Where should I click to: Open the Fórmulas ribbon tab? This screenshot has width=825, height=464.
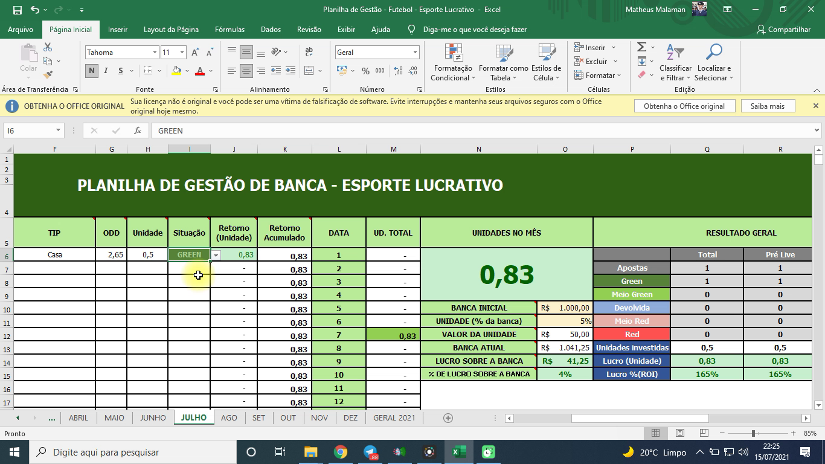click(x=230, y=29)
